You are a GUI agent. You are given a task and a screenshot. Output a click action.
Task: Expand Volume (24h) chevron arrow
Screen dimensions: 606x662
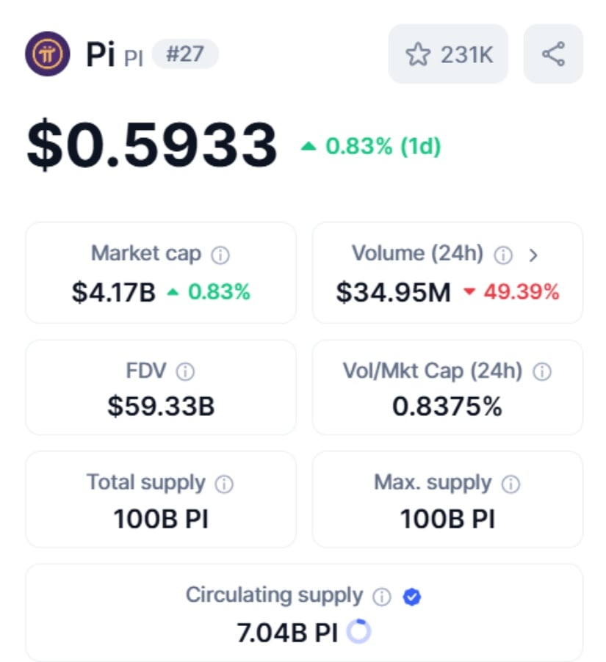534,255
